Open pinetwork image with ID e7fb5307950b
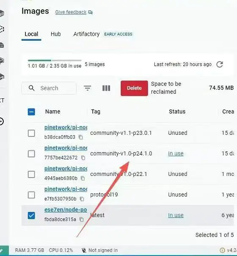The height and width of the screenshot is (256, 237). click(66, 189)
